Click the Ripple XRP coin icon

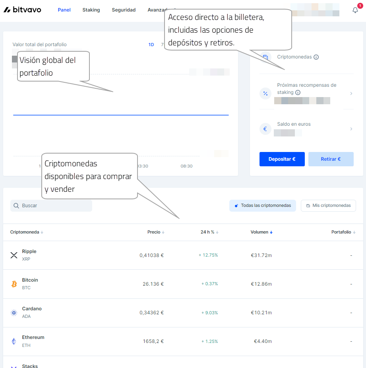(x=14, y=255)
